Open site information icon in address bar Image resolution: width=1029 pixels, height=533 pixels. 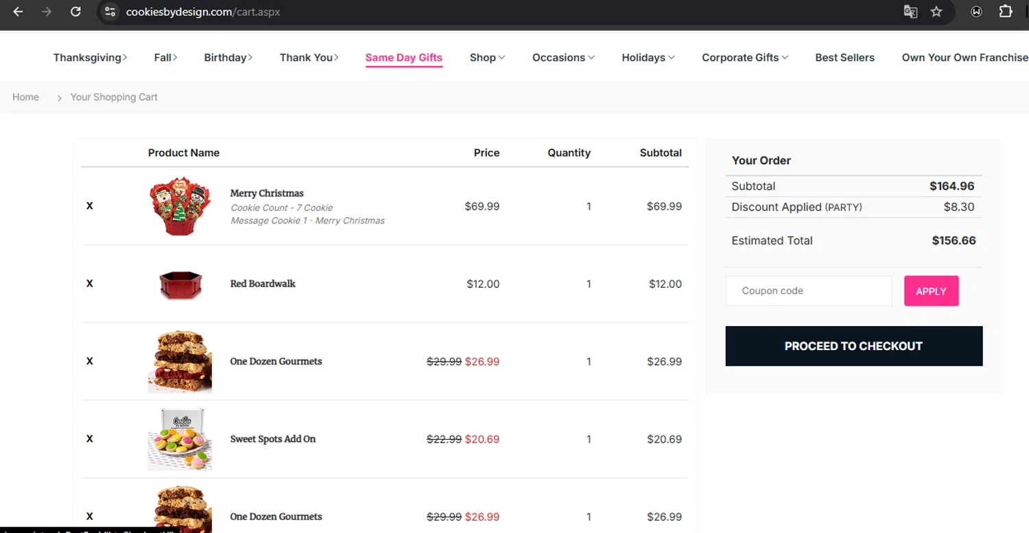pos(110,12)
